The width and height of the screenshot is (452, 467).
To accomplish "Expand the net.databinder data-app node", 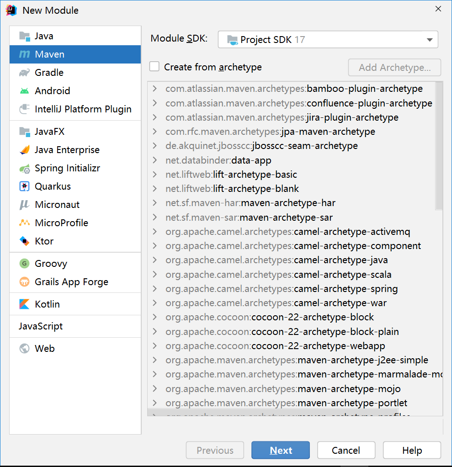I will [x=154, y=160].
